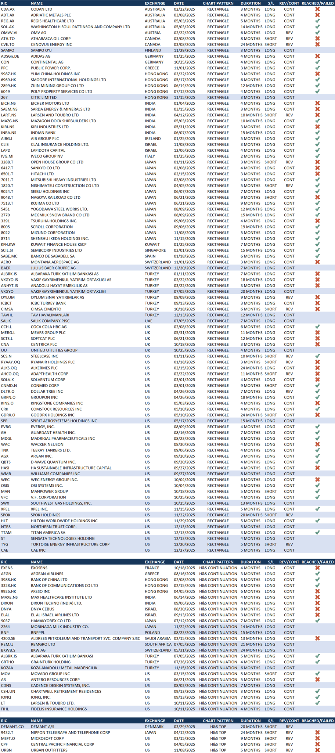The image size is (335, 753).
Task: Click the 12/27/2025 date for CAE Inc
Action: pos(184,550)
